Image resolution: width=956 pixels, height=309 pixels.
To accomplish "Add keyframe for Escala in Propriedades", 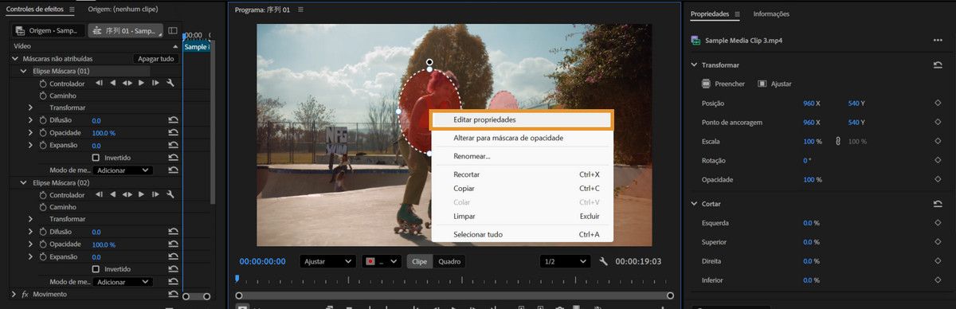I will 938,142.
